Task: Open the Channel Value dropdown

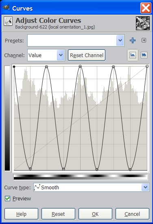Action: point(46,55)
